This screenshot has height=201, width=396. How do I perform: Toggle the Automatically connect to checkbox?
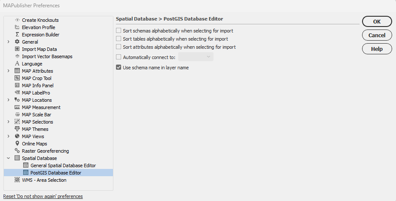coord(119,57)
